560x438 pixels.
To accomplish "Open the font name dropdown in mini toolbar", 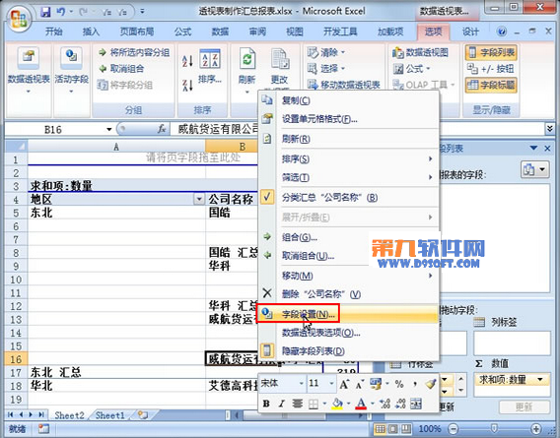I will pyautogui.click(x=301, y=384).
